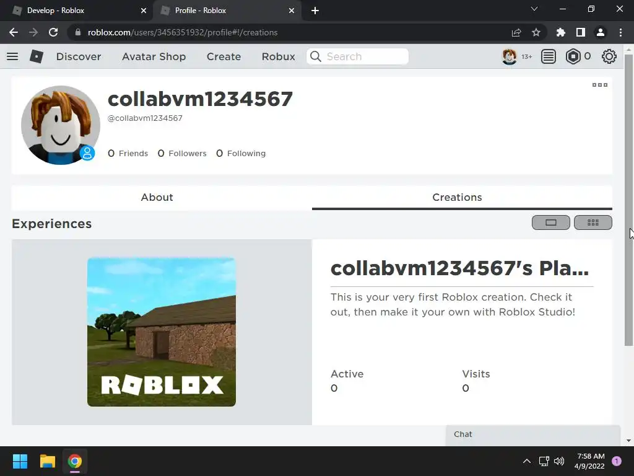Open the notification count badge
The height and width of the screenshot is (476, 634).
(617, 461)
